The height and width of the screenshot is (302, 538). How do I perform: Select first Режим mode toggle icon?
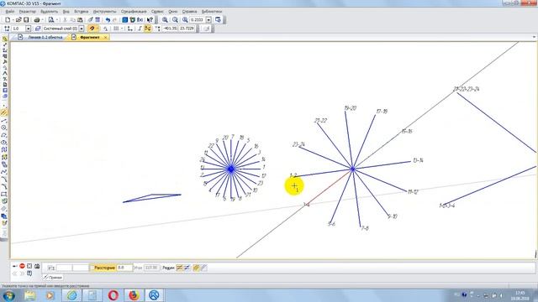tap(179, 268)
